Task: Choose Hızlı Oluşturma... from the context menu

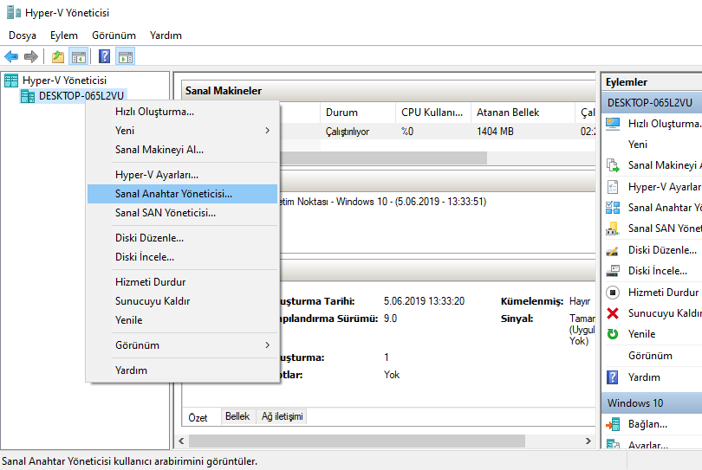Action: pos(182,112)
